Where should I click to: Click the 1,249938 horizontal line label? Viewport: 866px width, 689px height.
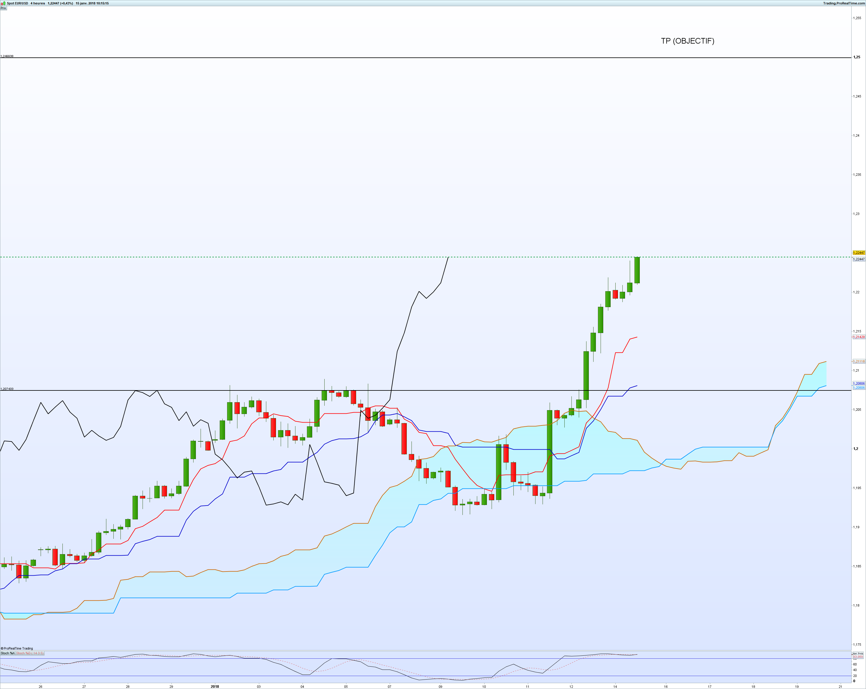(x=7, y=56)
